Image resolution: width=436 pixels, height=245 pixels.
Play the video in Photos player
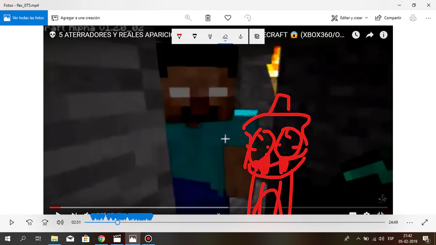pyautogui.click(x=12, y=222)
